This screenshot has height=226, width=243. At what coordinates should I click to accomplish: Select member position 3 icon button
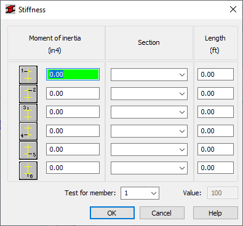28,112
